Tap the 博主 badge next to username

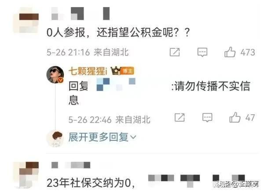point(128,71)
